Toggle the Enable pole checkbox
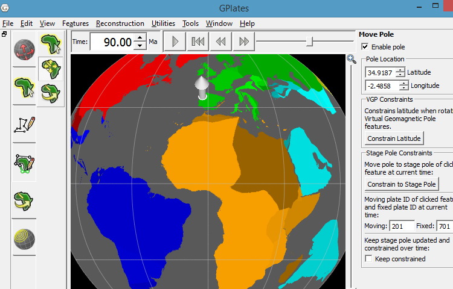 (365, 46)
